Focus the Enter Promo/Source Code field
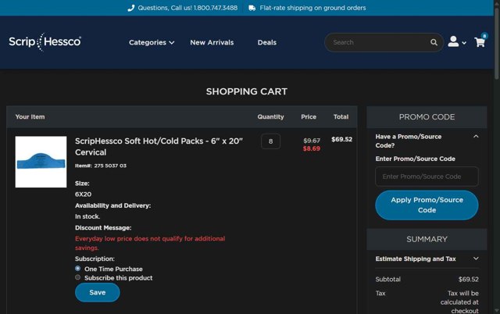This screenshot has width=500, height=314. click(x=427, y=177)
